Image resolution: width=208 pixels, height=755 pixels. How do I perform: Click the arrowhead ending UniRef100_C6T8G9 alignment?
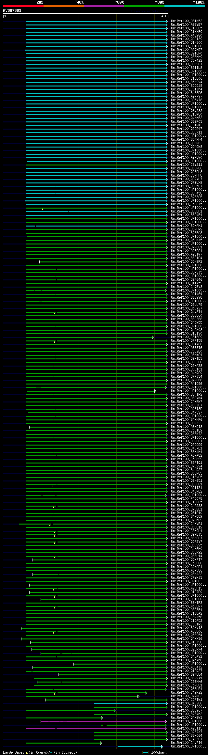tap(153, 337)
